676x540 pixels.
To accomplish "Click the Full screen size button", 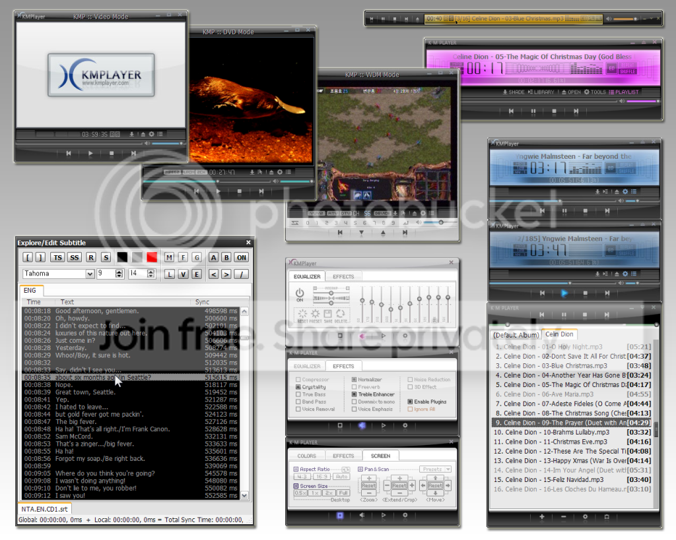I will click(343, 493).
